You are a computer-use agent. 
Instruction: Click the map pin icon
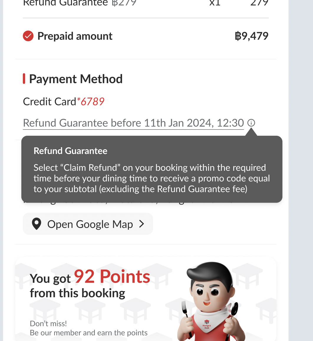point(36,224)
